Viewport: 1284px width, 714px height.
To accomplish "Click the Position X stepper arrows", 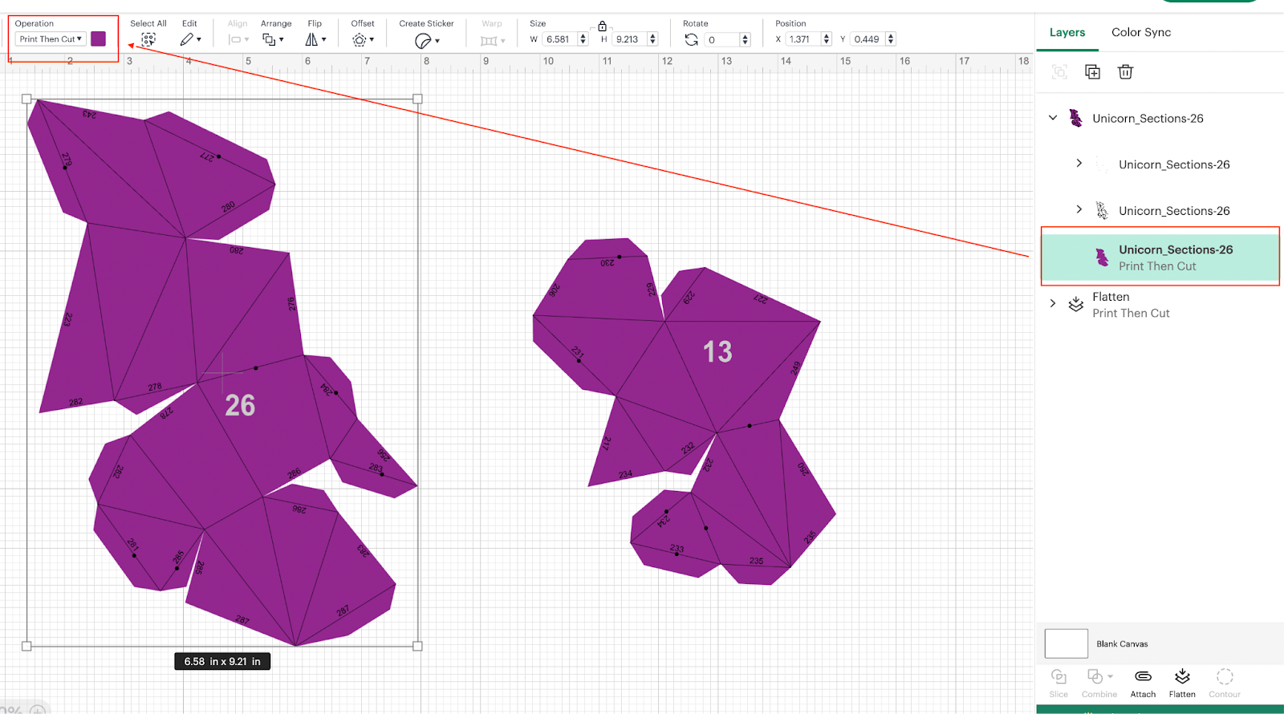I will pyautogui.click(x=827, y=39).
